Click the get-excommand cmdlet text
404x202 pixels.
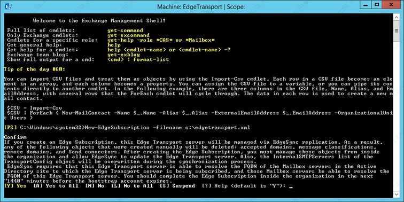coord(129,35)
